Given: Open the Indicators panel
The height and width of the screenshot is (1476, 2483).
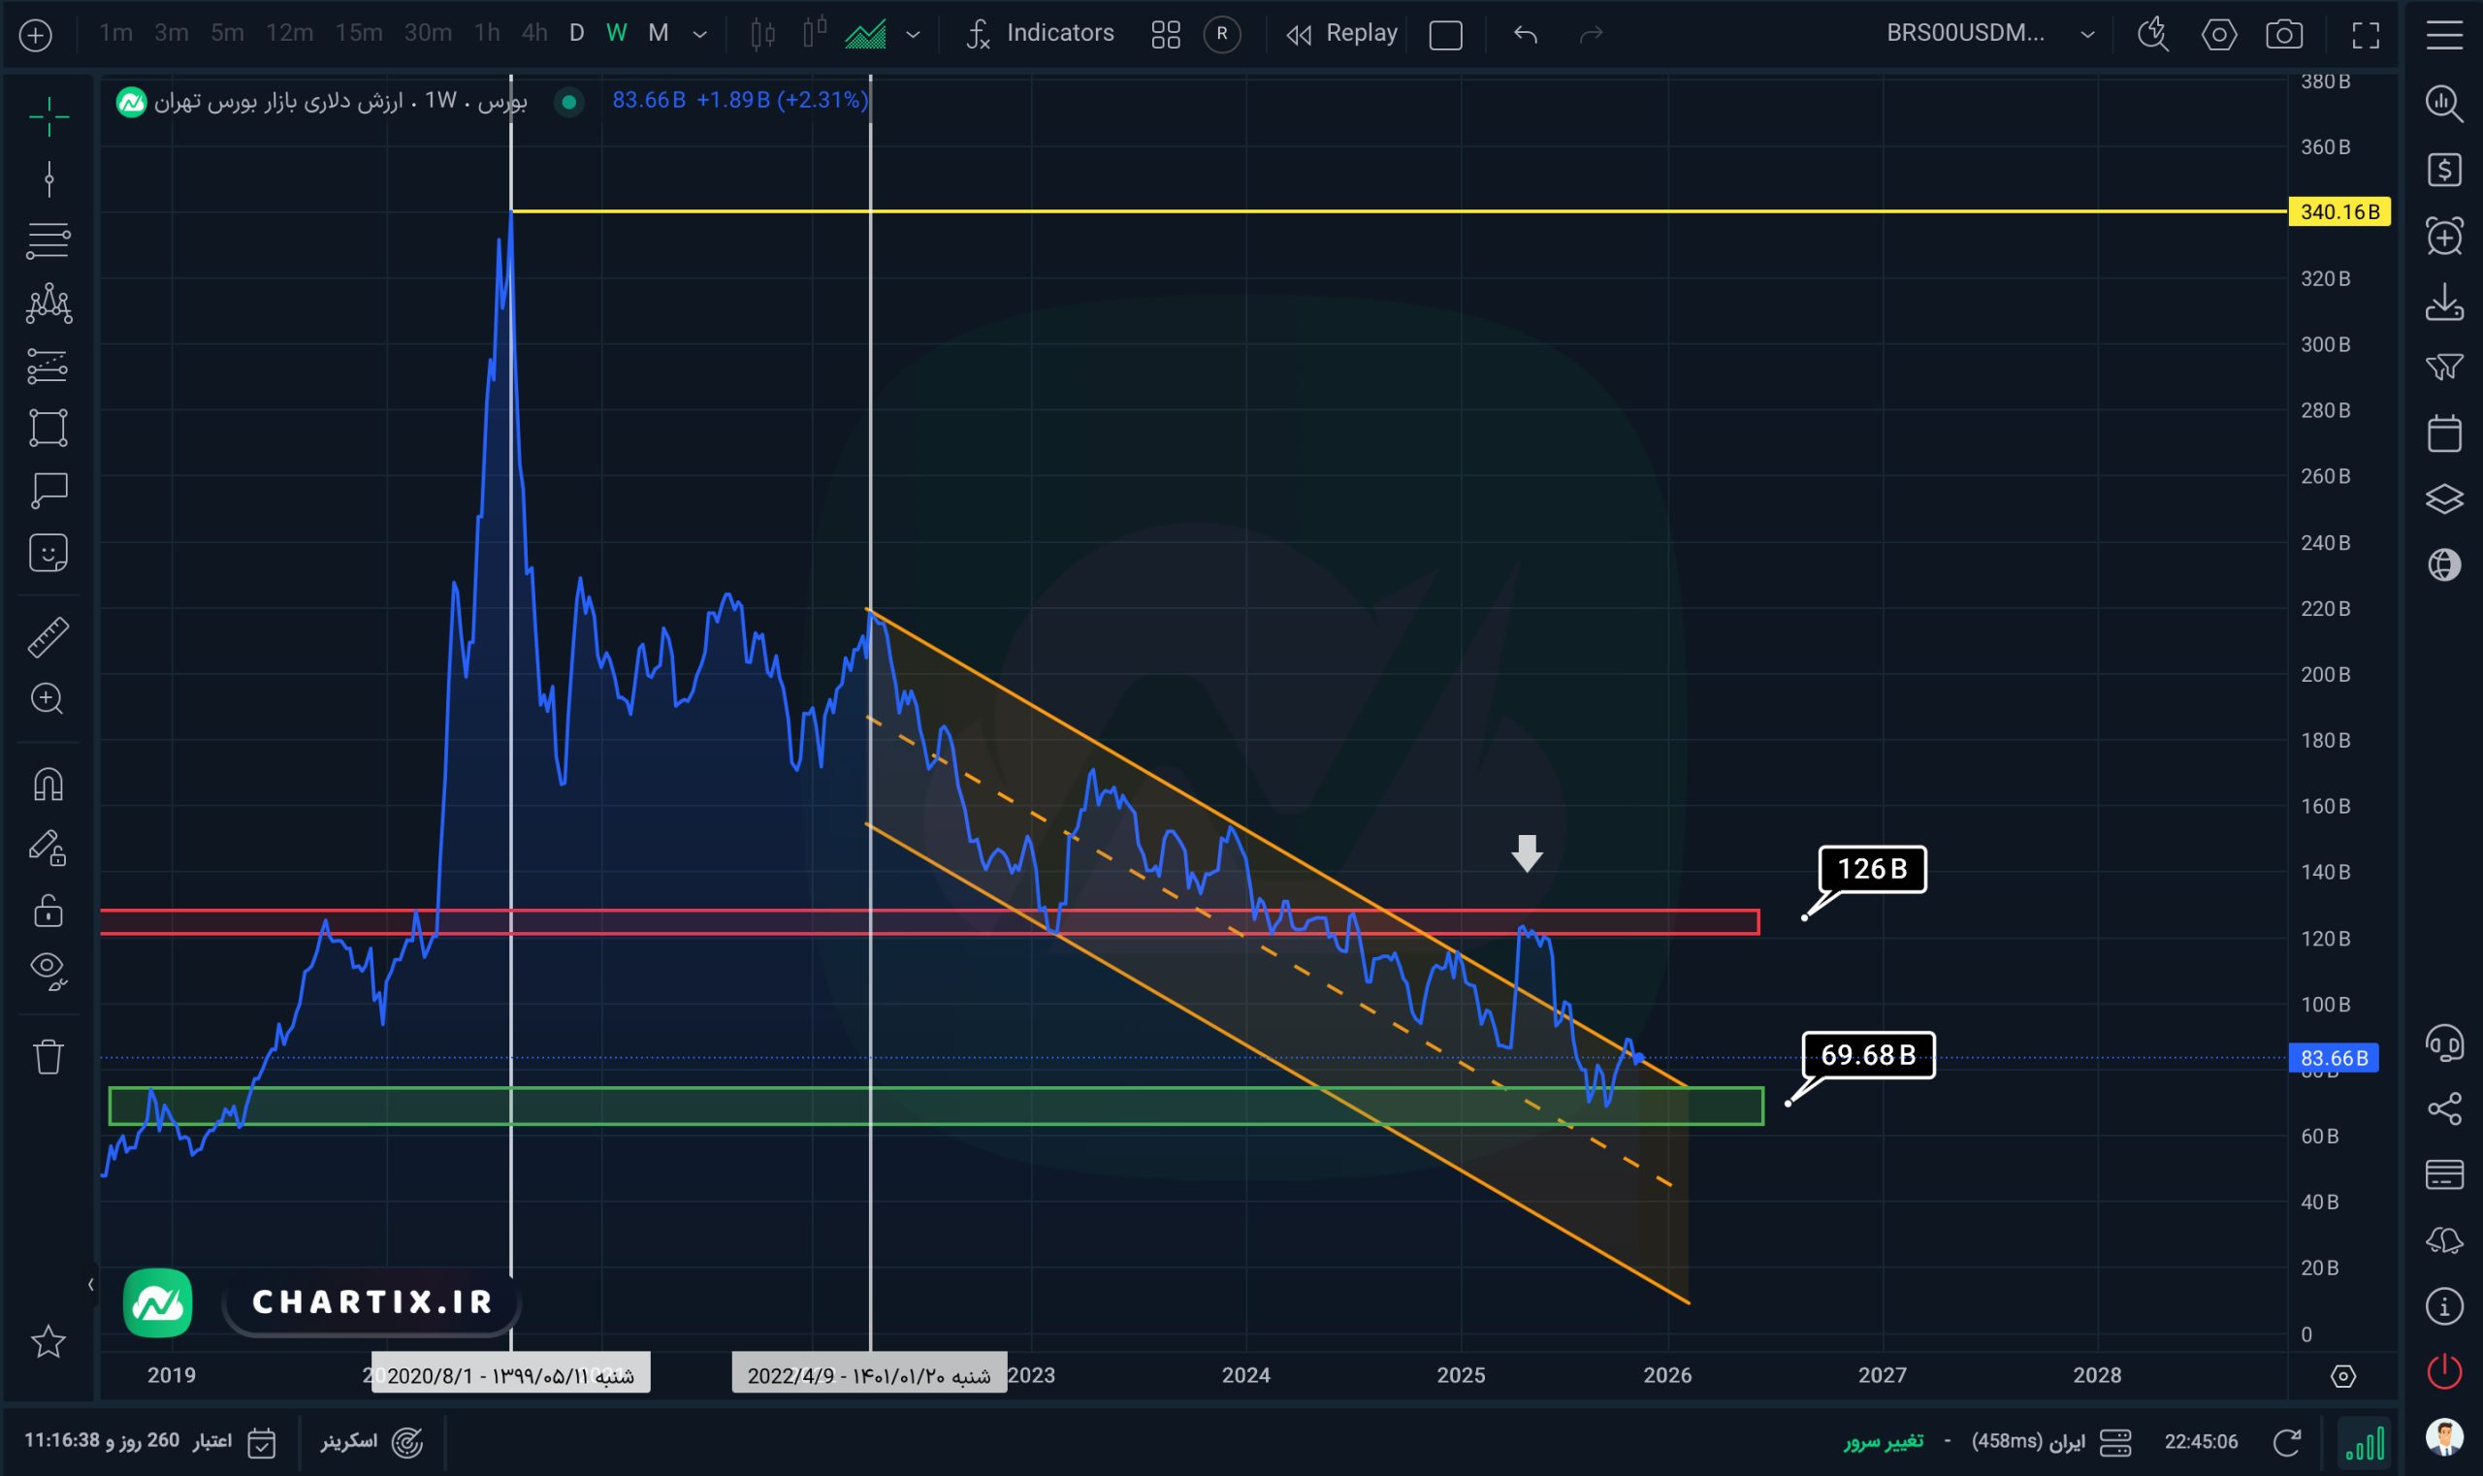Looking at the screenshot, I should (1041, 33).
